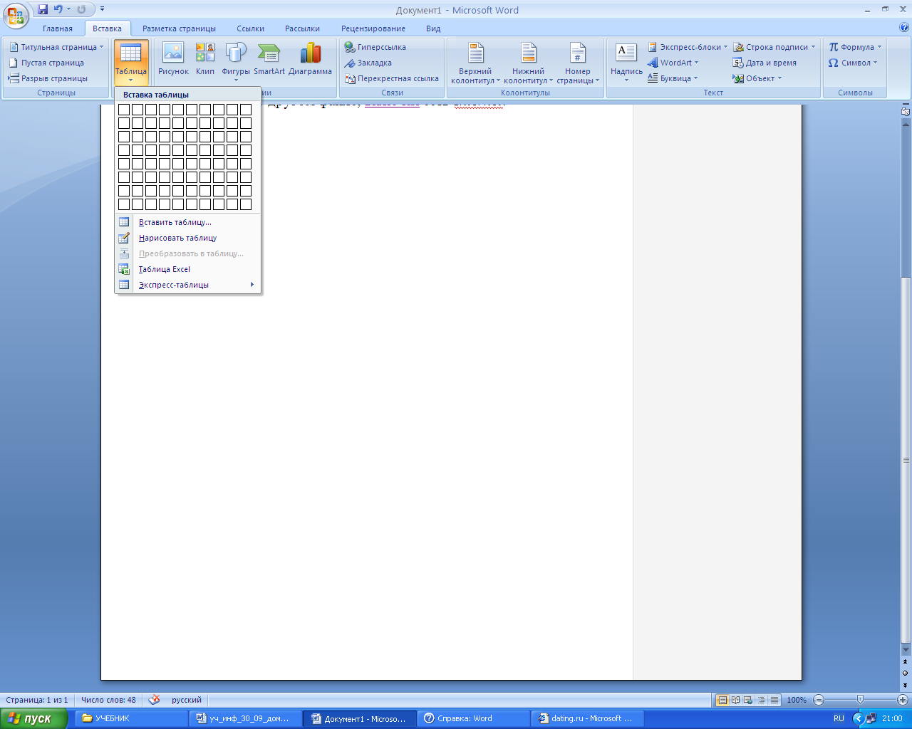Open the Ссылки tab
The width and height of the screenshot is (912, 729).
[x=251, y=28]
